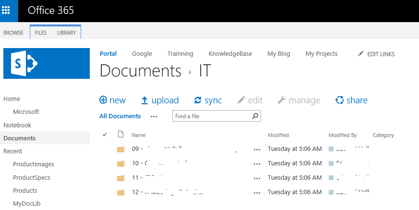Open the BROWSE tab
419x210 pixels.
point(13,33)
